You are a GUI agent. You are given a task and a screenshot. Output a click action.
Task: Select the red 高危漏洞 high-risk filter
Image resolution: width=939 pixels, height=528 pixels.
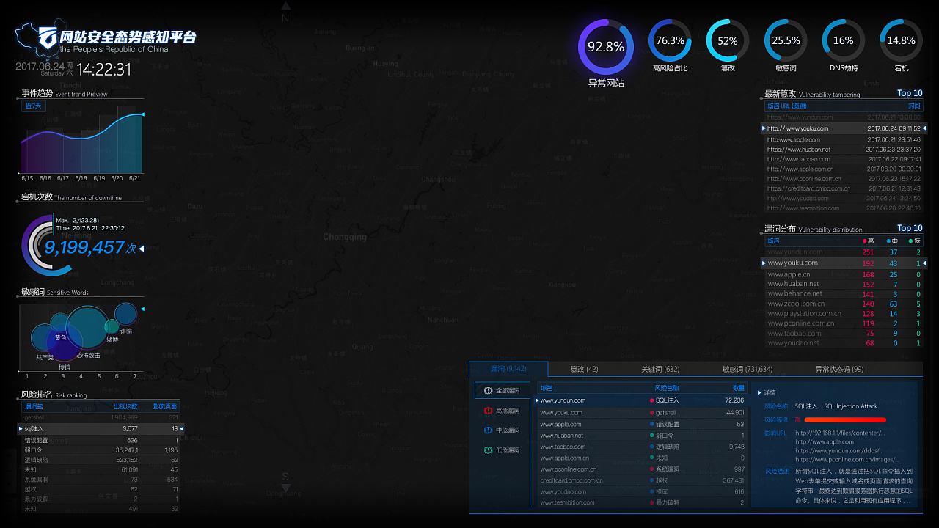click(x=502, y=411)
